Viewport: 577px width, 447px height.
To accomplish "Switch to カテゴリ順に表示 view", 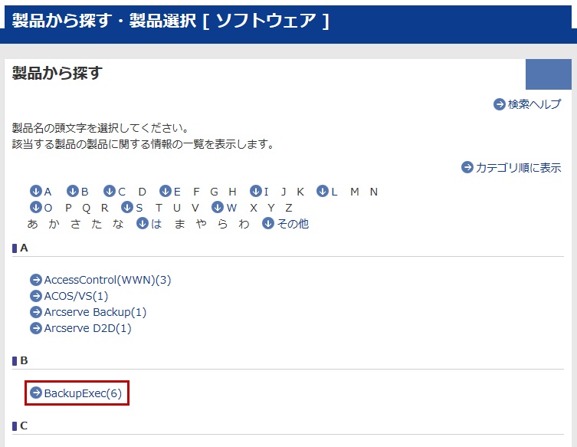I will [519, 168].
